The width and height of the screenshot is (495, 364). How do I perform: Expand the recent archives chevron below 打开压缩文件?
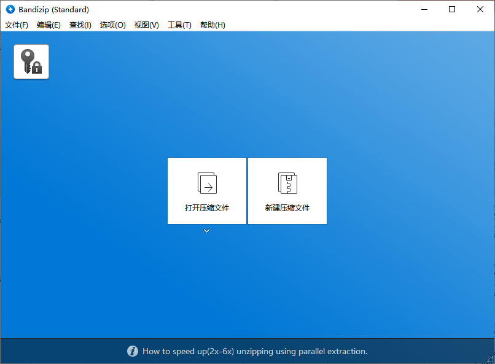pos(207,231)
